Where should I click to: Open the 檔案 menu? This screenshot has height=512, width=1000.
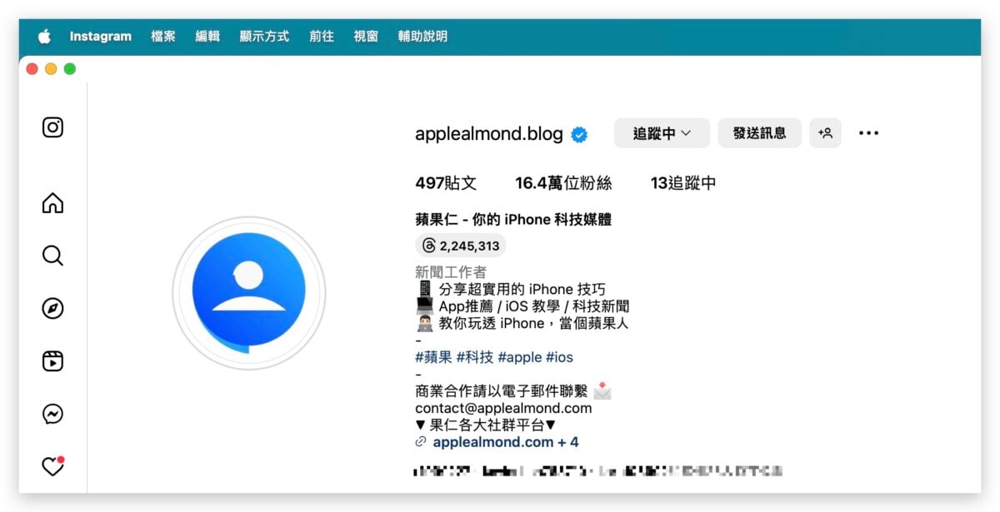[163, 37]
